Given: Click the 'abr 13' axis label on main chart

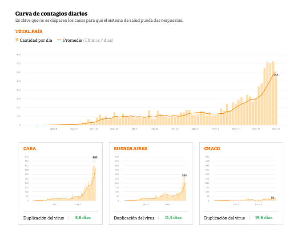Looking at the screenshot, I should [154, 129].
